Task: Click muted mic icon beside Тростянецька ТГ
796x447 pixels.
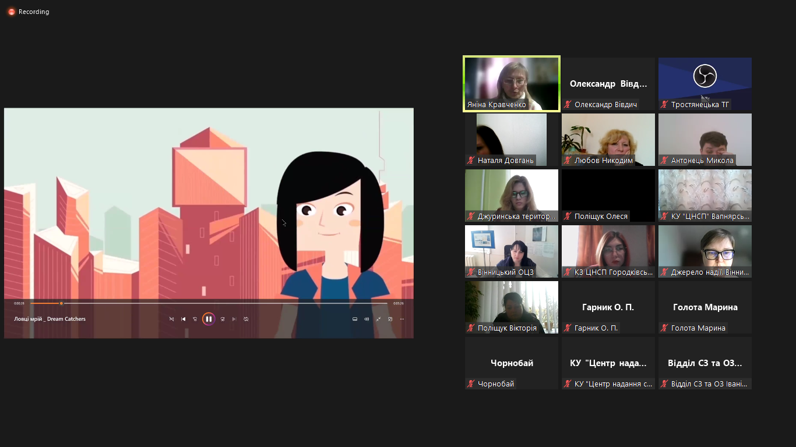Action: click(x=664, y=105)
